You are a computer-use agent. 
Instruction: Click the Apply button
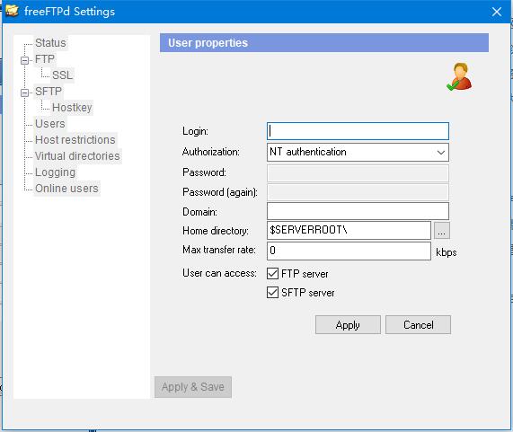[348, 325]
